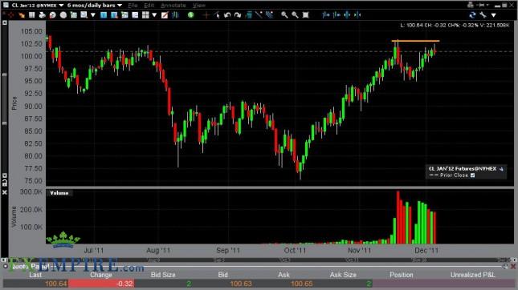The height and width of the screenshot is (290, 518).
Task: Click the printer icon in toolbar
Action: point(42,15)
